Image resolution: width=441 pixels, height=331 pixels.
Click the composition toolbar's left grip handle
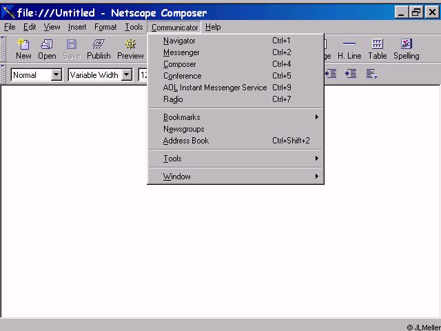coord(3,48)
